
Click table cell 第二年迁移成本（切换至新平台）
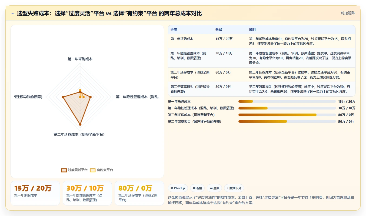point(190,75)
